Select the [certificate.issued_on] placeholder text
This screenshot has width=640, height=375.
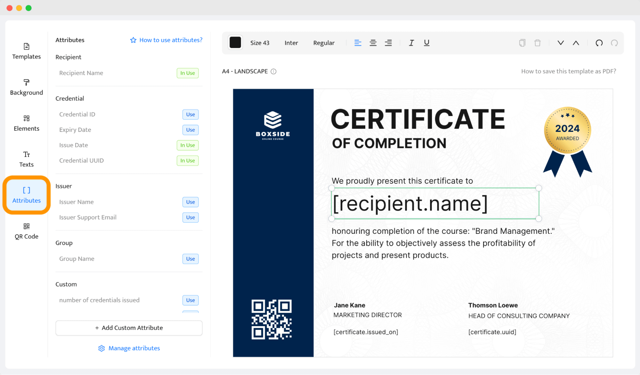tap(366, 332)
